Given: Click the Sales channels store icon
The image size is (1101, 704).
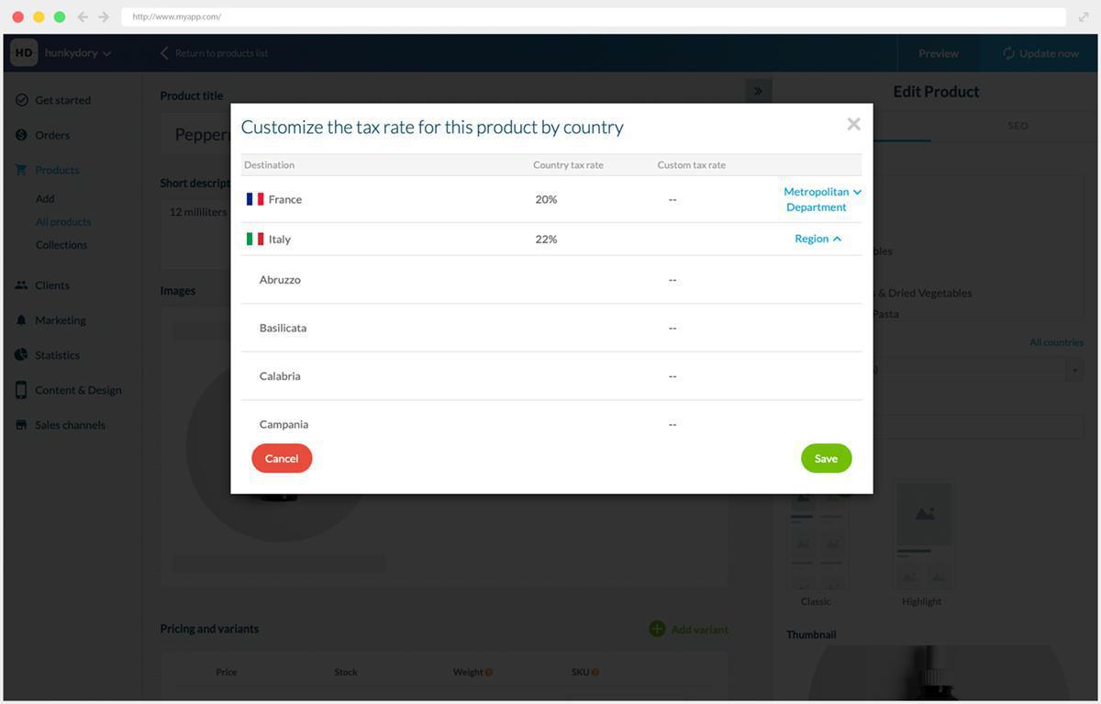Looking at the screenshot, I should pos(21,425).
